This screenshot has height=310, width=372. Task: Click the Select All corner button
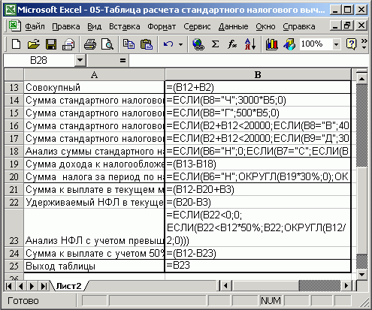[14, 74]
